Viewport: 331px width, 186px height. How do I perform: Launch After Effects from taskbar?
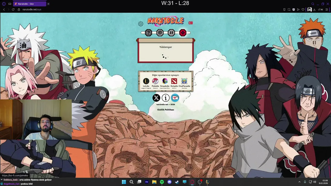(147, 182)
